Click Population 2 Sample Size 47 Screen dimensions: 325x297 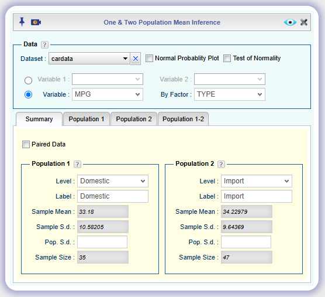pos(247,257)
